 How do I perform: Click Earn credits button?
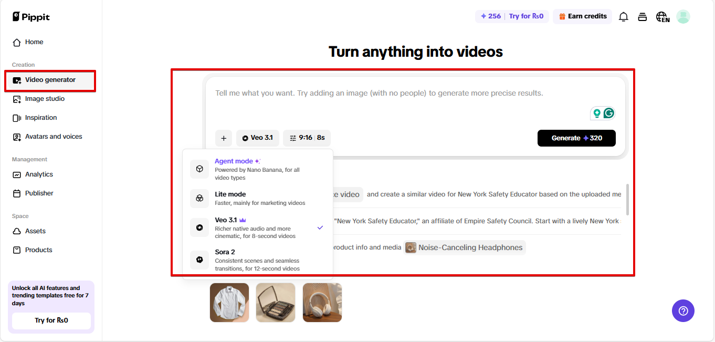point(582,16)
